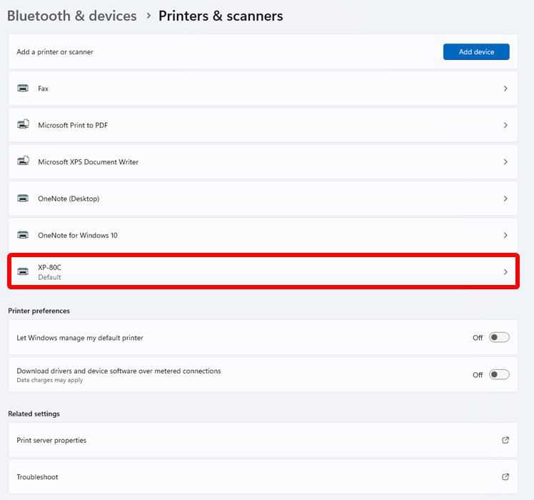Click the Add device button
The image size is (534, 500).
coord(476,52)
